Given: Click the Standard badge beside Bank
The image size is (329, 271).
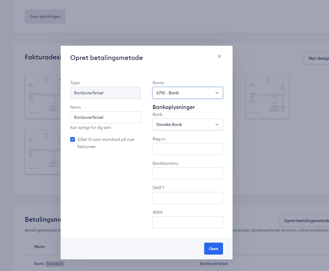Looking at the screenshot, I should tap(55, 264).
